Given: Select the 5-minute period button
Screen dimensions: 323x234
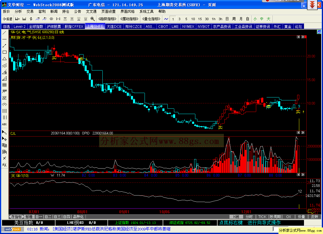Looking at the screenshot, I should [186, 19].
